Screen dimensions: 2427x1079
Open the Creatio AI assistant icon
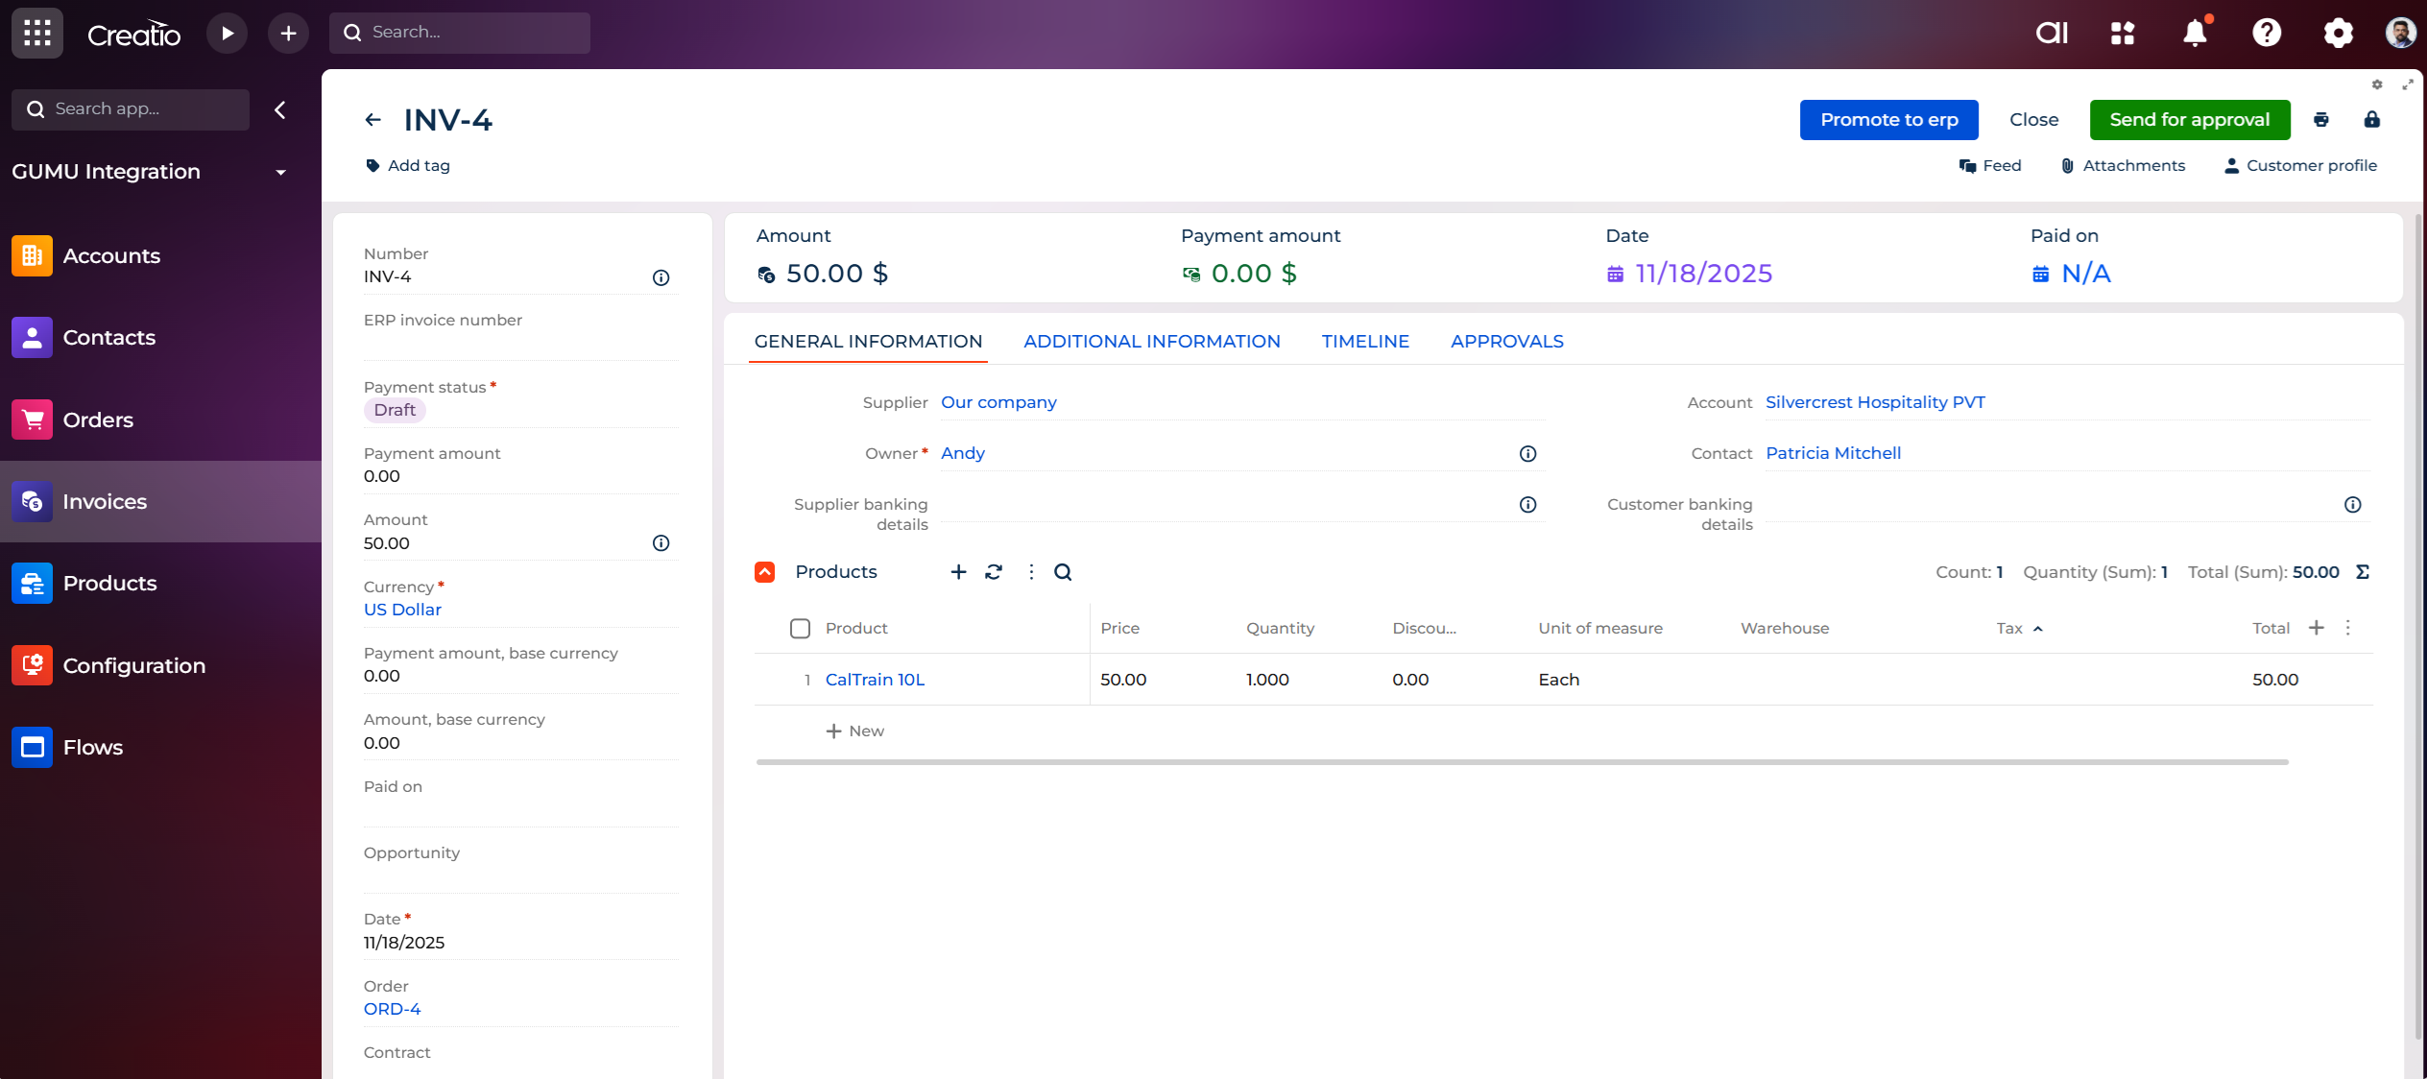click(2052, 33)
